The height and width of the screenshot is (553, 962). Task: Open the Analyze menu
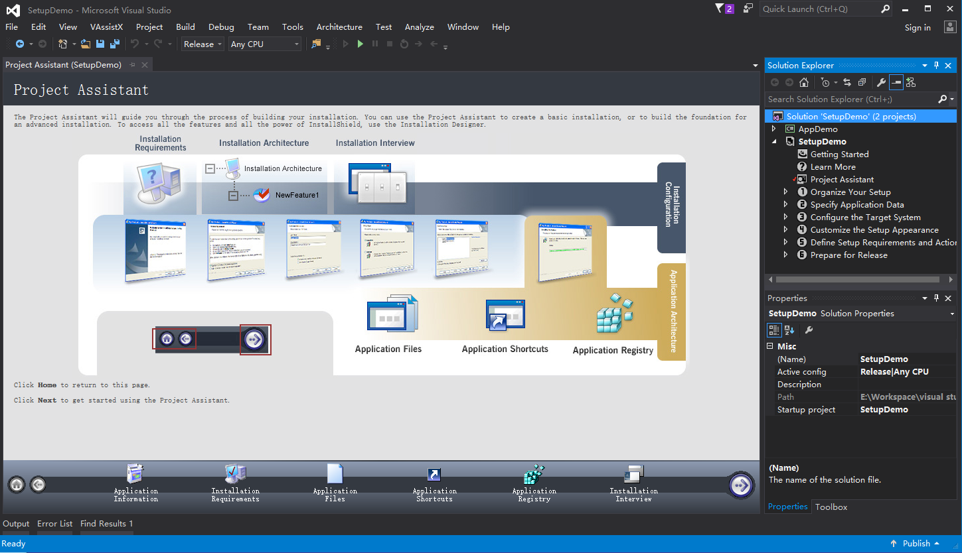[420, 27]
